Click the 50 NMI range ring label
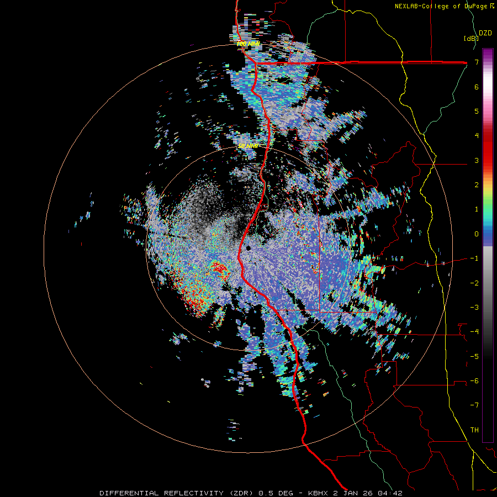497x497 pixels. click(x=248, y=146)
